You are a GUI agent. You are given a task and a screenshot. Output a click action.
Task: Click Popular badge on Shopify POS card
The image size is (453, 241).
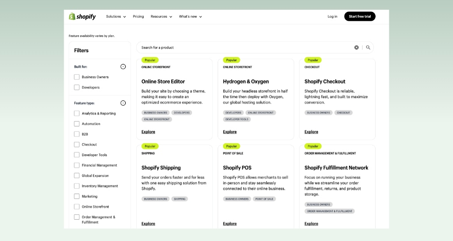coord(231,146)
